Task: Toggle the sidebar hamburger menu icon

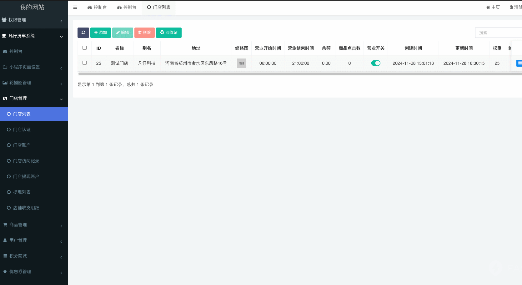Action: point(75,7)
